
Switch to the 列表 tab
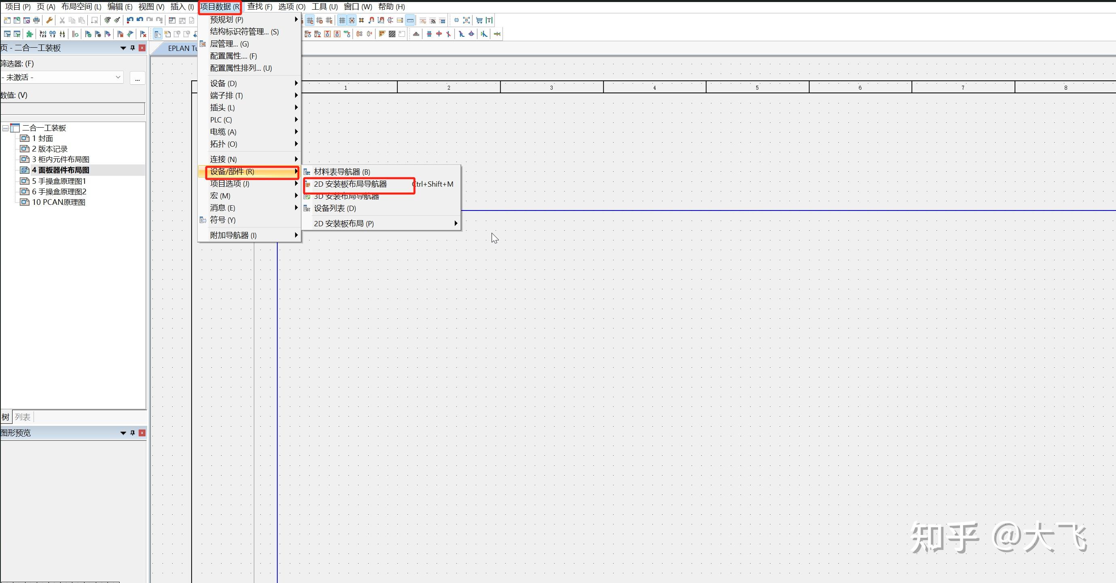point(23,417)
